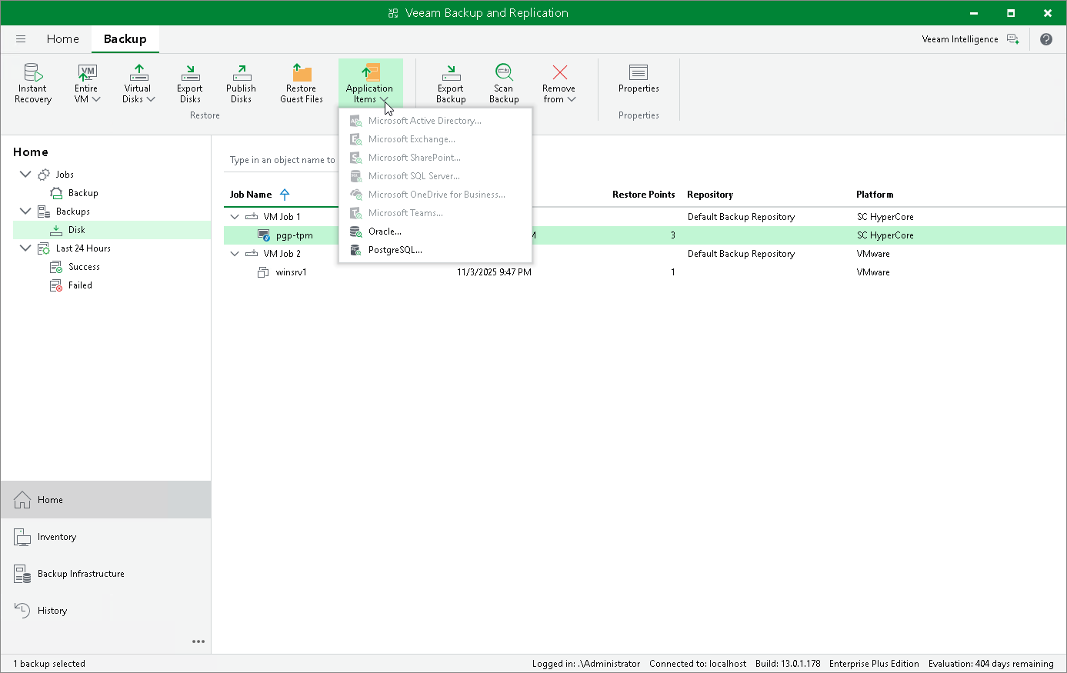Open the Help question mark icon
1067x673 pixels.
[1046, 39]
